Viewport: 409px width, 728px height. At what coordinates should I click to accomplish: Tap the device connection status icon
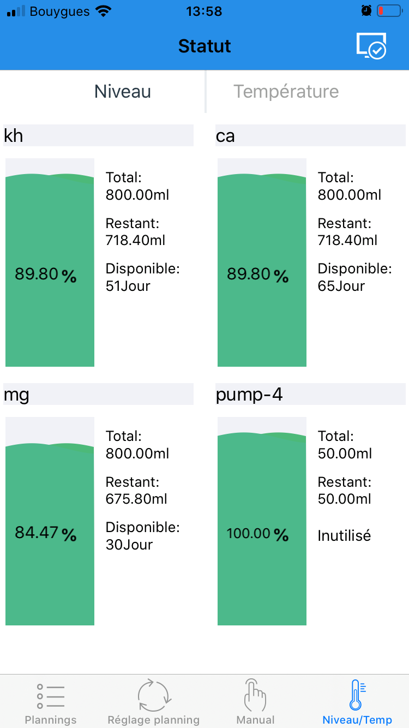pyautogui.click(x=371, y=46)
